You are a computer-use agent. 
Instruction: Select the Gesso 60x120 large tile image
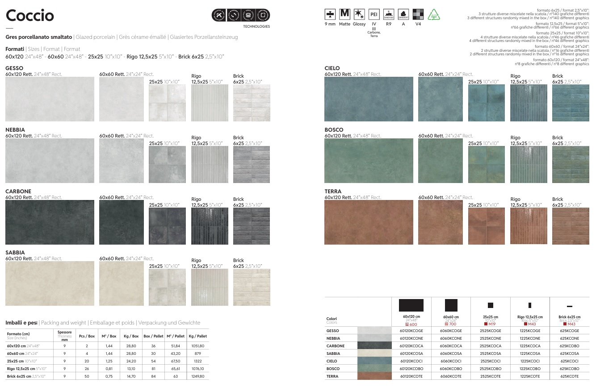[50, 99]
